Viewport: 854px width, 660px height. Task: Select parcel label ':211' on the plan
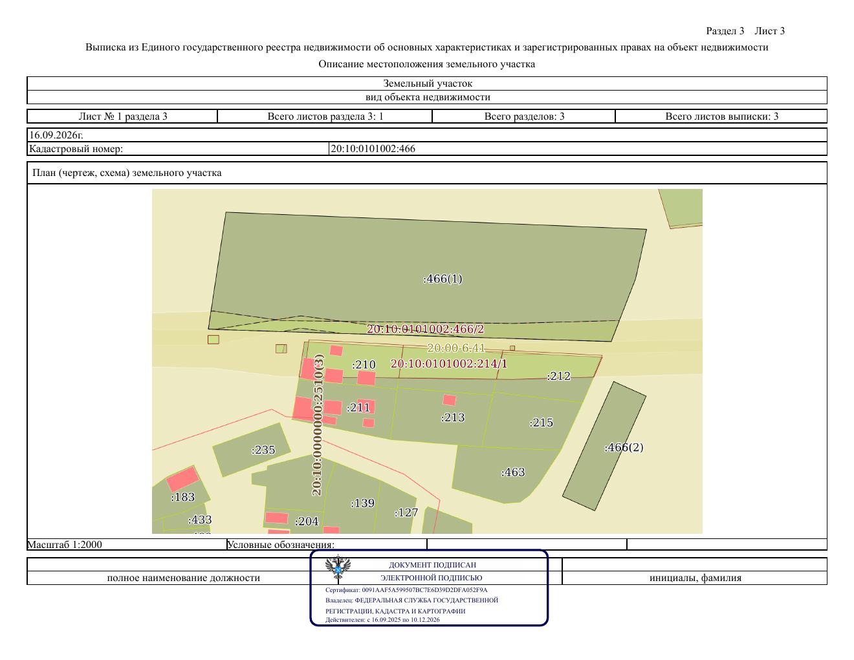click(358, 408)
